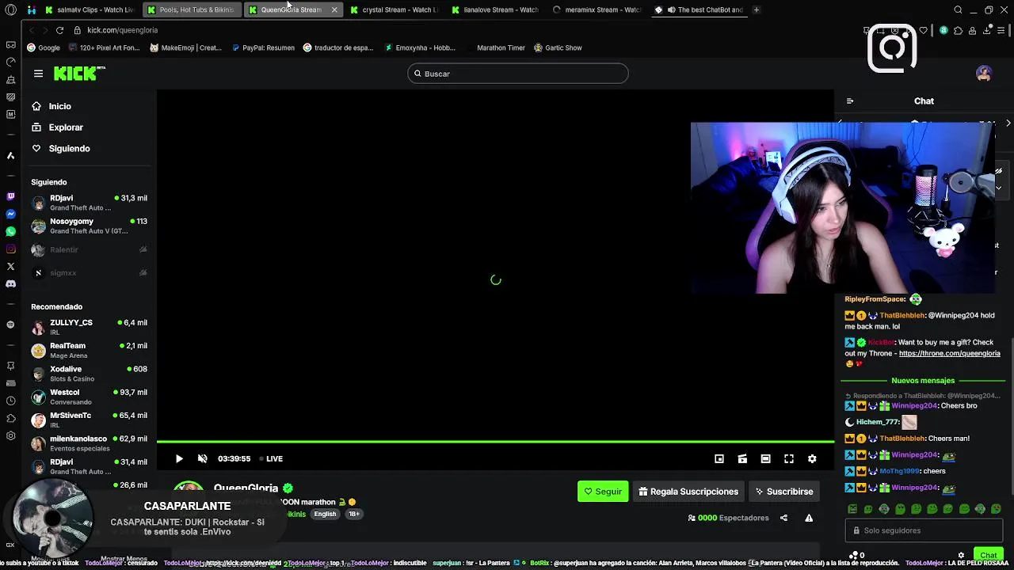Click the green Chat send button
Screen dimensions: 1014x570
pos(988,555)
